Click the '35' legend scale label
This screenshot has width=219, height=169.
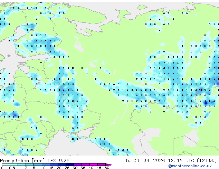pos(83,168)
